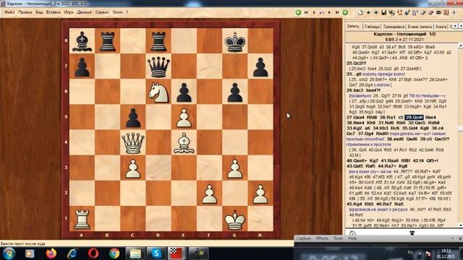463x260 pixels.
Task: Open the Файл menu
Action: click(x=9, y=12)
